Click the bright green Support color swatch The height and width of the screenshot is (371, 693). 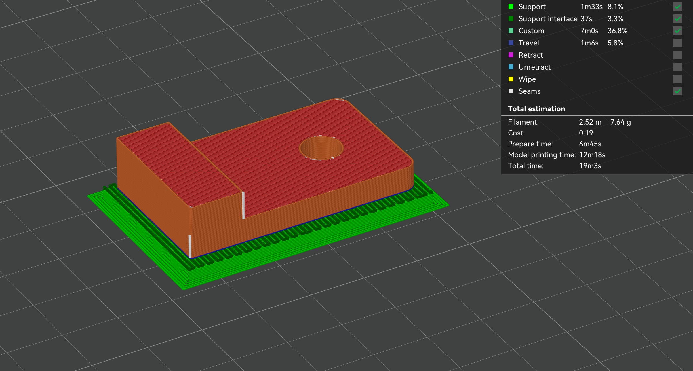pos(511,7)
